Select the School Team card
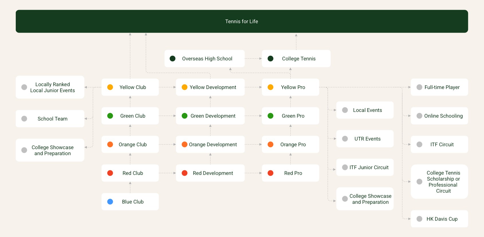 50,118
